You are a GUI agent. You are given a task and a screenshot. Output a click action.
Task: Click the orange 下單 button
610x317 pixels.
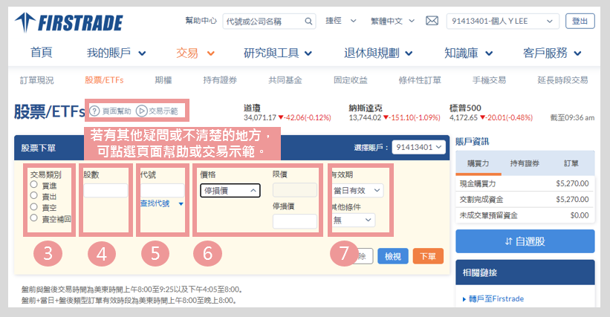click(x=428, y=256)
